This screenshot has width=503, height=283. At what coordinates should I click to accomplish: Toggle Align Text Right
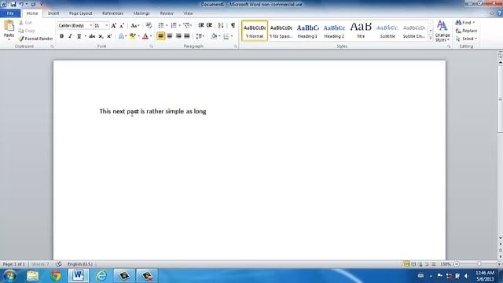[178, 36]
